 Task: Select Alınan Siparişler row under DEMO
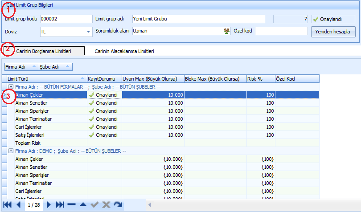coord(163,175)
